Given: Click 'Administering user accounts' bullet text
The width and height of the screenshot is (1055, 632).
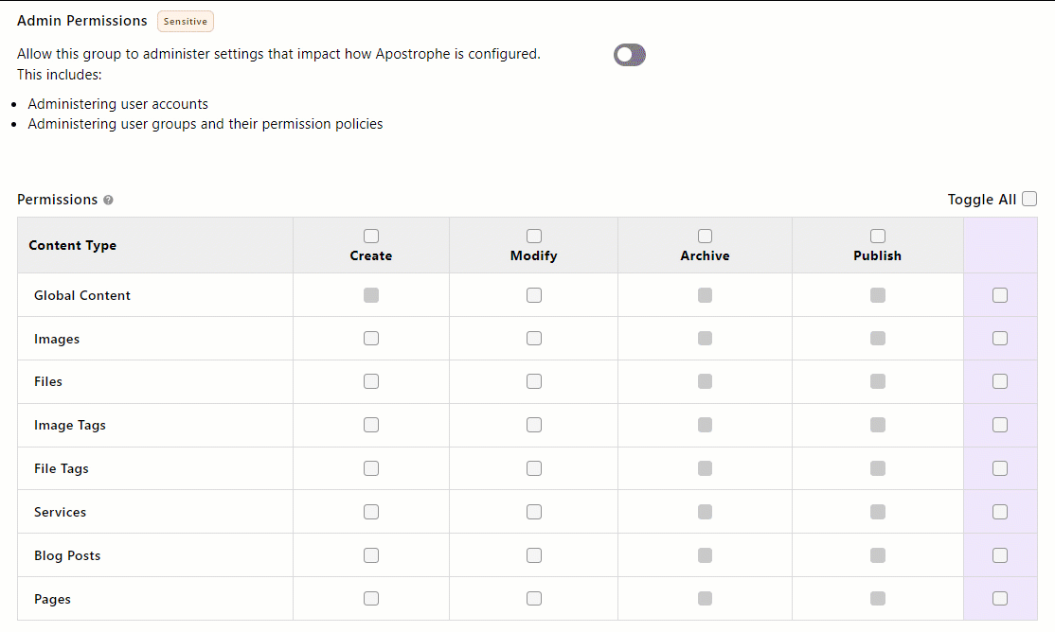Looking at the screenshot, I should 117,104.
